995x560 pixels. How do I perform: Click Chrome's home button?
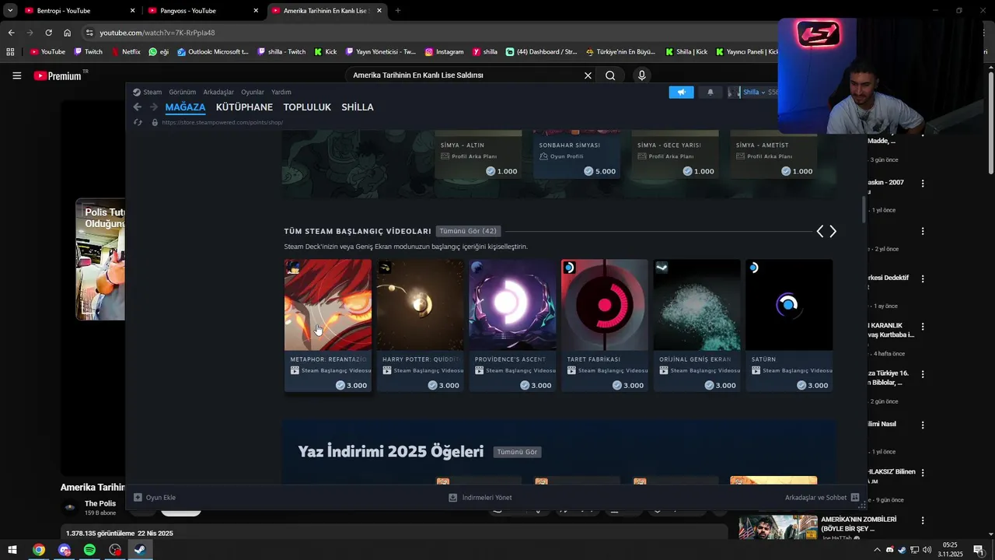(x=68, y=33)
